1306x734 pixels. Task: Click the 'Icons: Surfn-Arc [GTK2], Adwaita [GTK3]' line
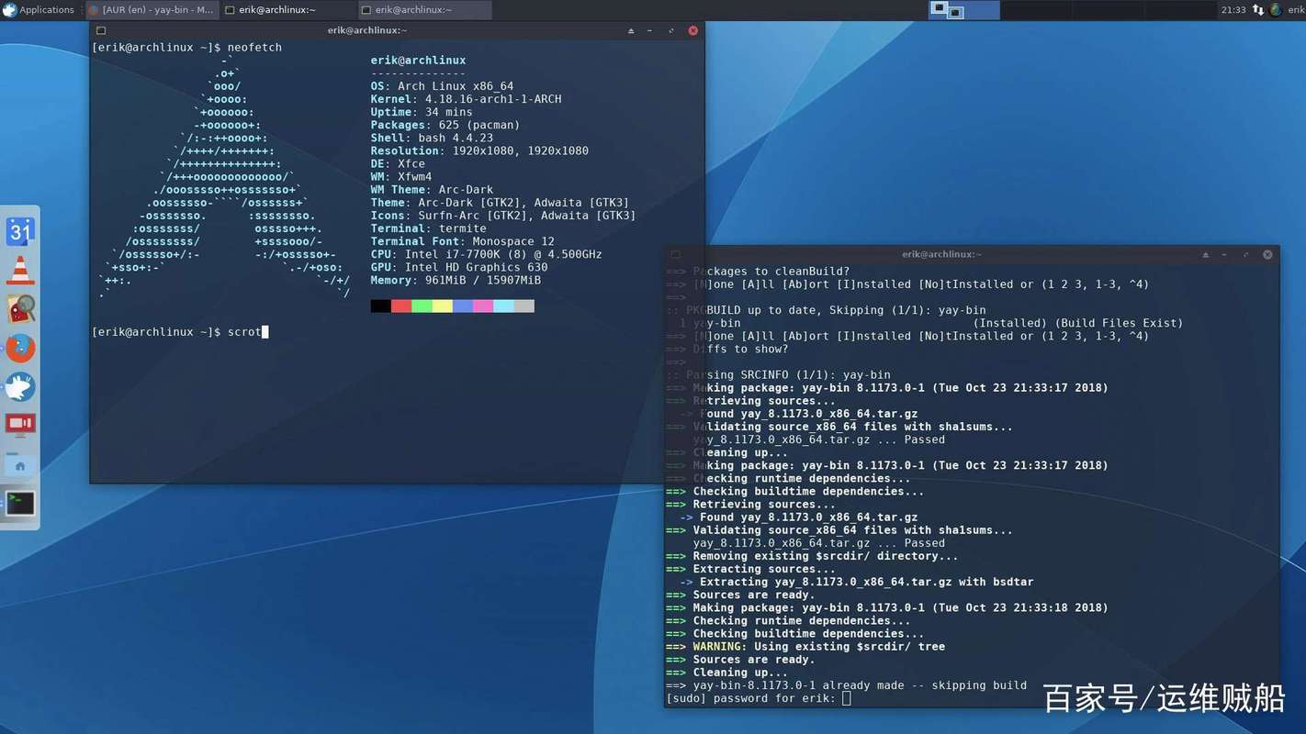click(503, 216)
